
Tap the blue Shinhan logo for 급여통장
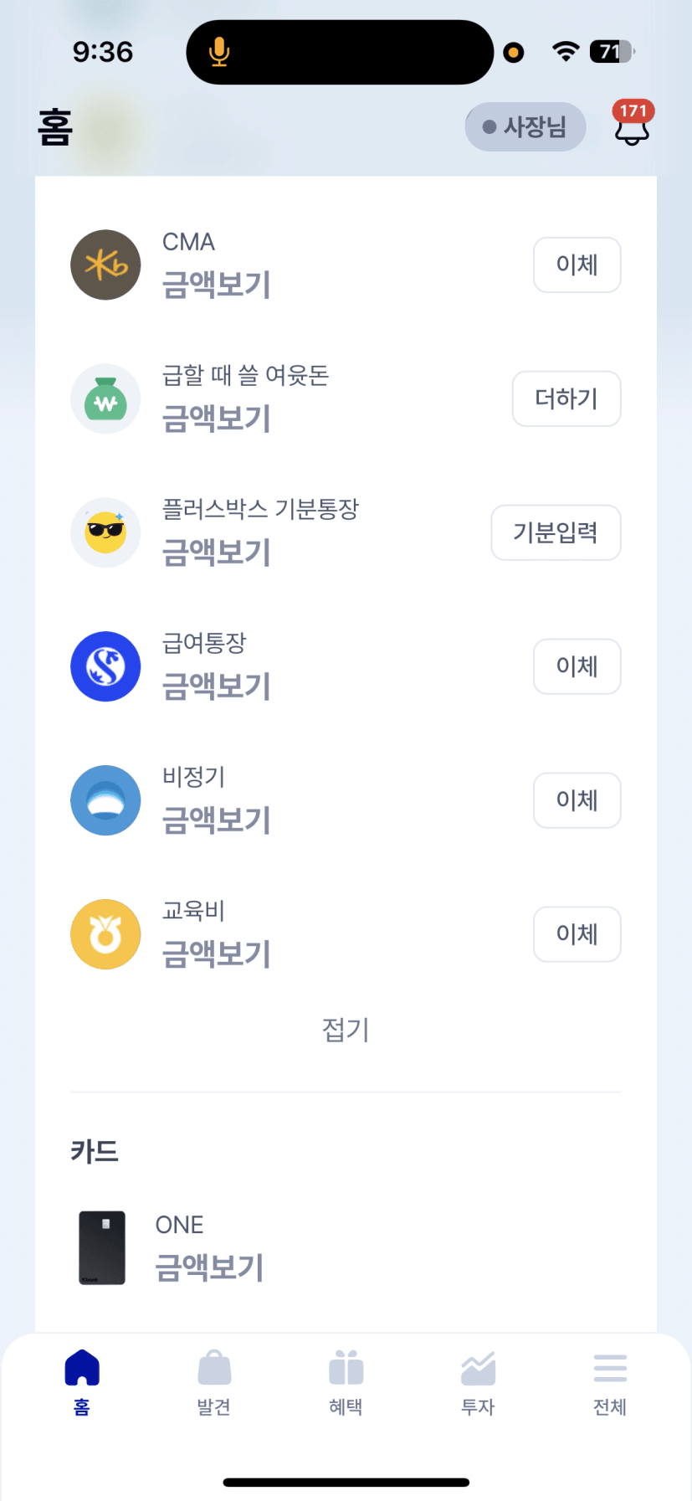105,667
